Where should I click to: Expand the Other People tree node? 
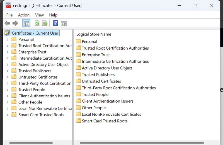coord(8,102)
